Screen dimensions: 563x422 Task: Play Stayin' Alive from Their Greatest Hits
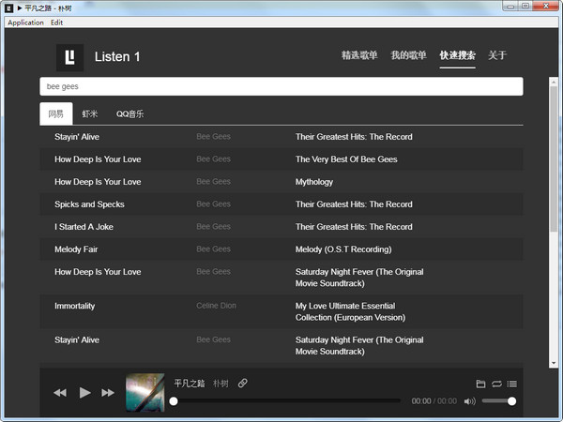77,137
